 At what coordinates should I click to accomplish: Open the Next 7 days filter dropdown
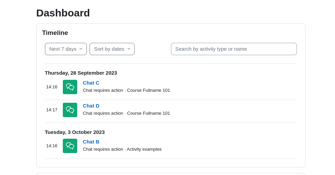66,49
